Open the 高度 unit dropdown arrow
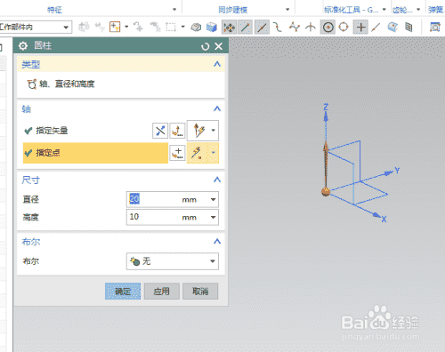The image size is (445, 352). [213, 217]
